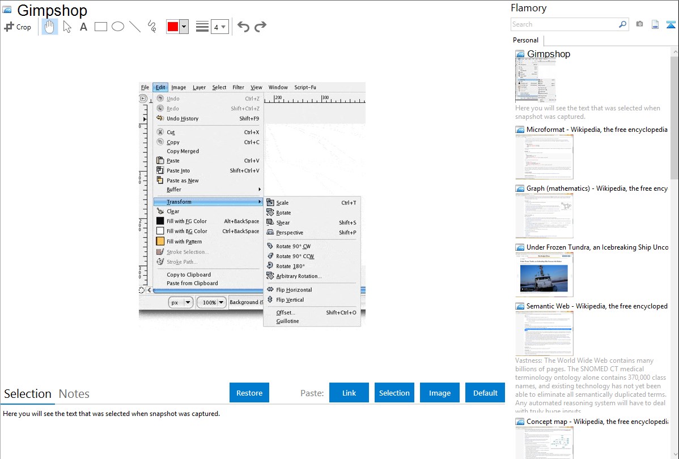Expand the Buffer submenu arrow

[x=260, y=190]
